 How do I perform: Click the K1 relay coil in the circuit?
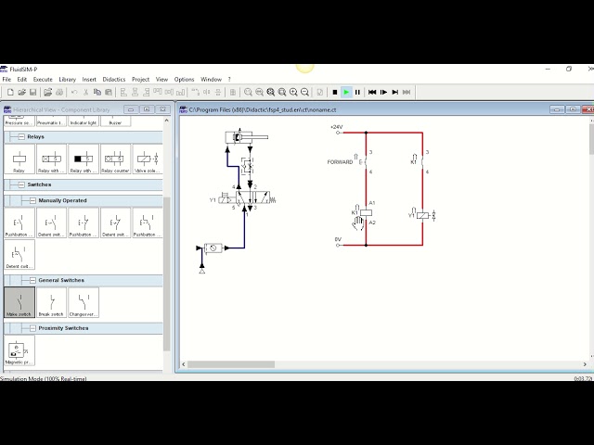pos(366,212)
